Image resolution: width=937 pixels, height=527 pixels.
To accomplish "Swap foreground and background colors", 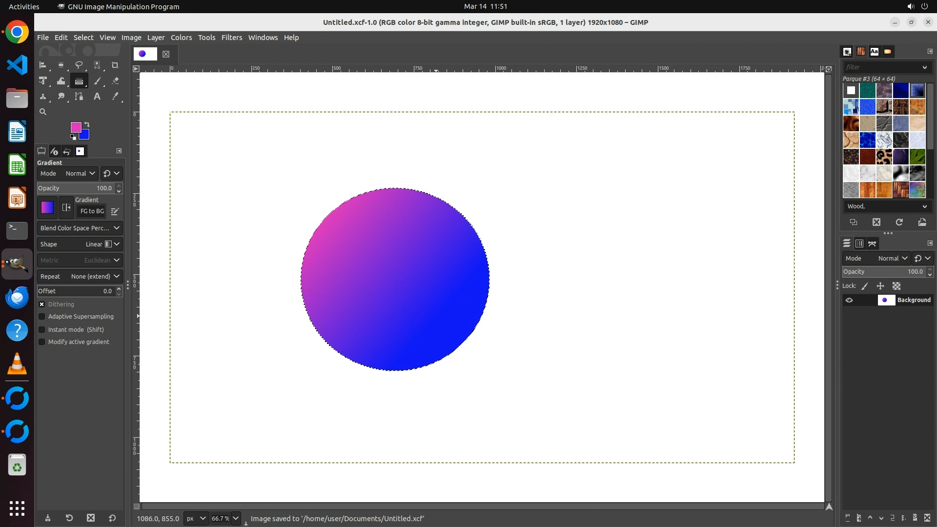I will [x=87, y=124].
